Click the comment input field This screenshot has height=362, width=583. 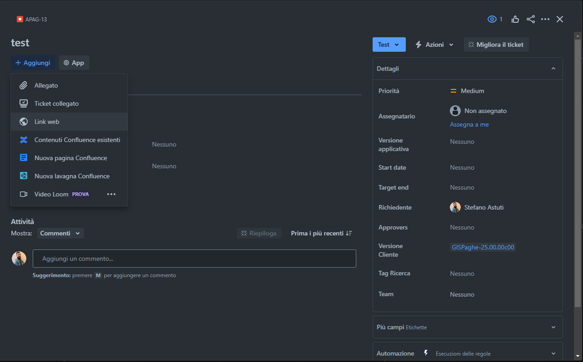point(195,258)
